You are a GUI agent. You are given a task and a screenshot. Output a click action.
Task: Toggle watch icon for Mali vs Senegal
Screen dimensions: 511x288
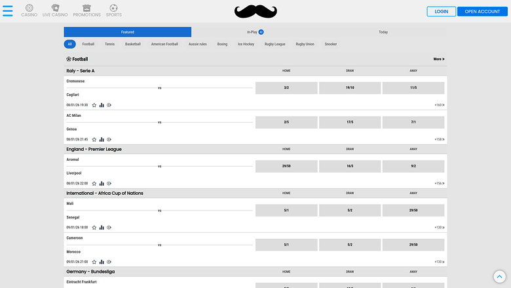click(x=109, y=228)
